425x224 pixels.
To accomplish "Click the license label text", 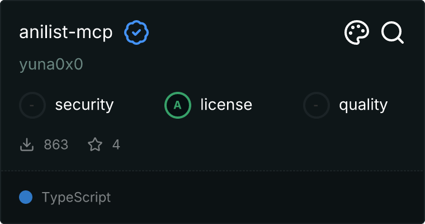I will [226, 105].
